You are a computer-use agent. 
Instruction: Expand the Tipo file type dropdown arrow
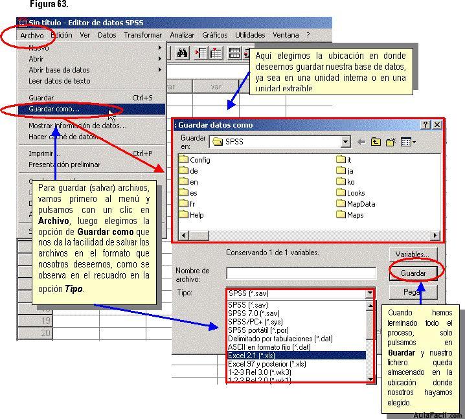coord(370,293)
